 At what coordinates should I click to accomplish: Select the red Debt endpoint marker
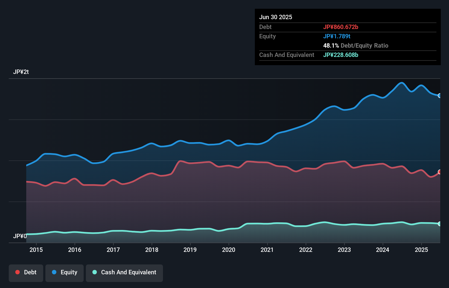tap(439, 172)
